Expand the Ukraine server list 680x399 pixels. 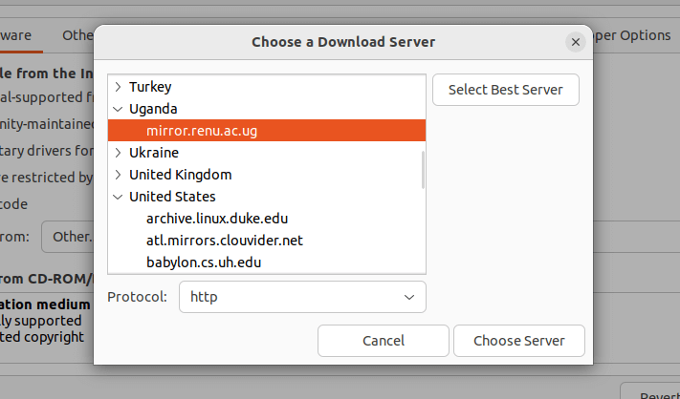click(118, 153)
